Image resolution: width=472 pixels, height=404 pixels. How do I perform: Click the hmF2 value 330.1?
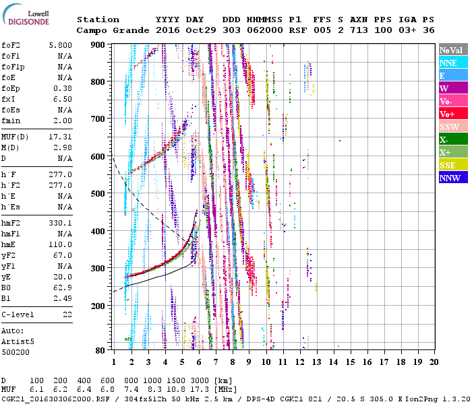60,223
